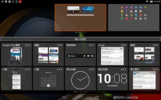Tap the search bar in the orange home preview

pyautogui.click(x=80, y=15)
